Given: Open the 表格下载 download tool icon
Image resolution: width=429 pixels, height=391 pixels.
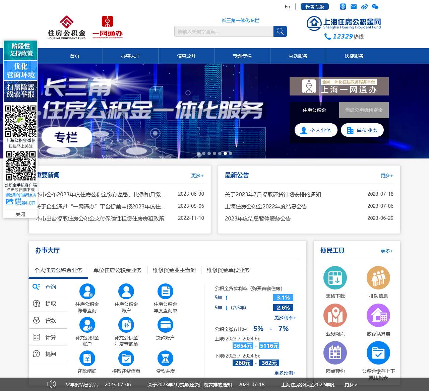Looking at the screenshot, I should click(335, 277).
